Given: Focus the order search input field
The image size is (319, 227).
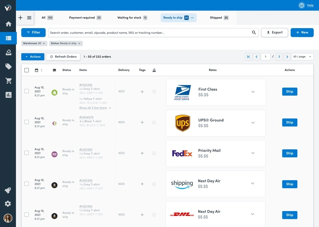Looking at the screenshot, I should (149, 33).
